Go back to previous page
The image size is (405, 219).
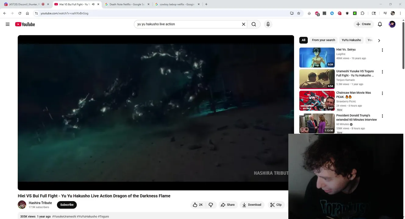coord(5,13)
